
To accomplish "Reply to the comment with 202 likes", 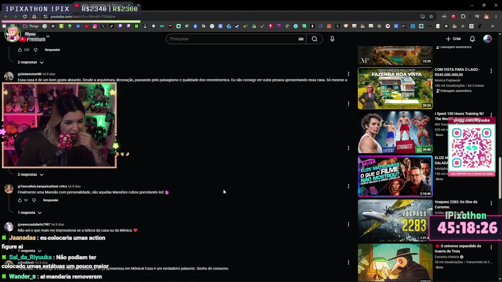I will click(53, 50).
